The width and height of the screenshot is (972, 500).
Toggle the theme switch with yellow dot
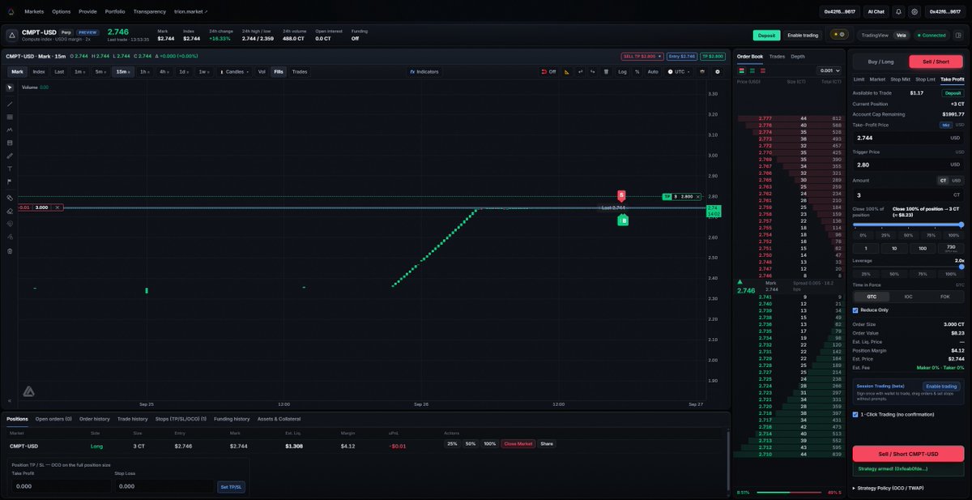tap(838, 35)
